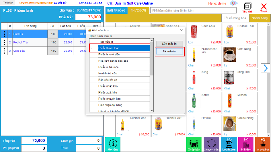Close the Thiết kế mẫu in dialog
This screenshot has width=271, height=152.
[181, 31]
